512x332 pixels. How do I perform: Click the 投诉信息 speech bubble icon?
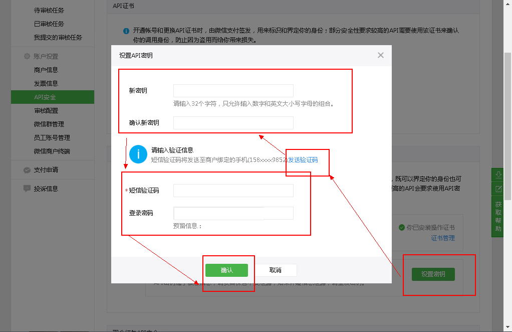[27, 189]
